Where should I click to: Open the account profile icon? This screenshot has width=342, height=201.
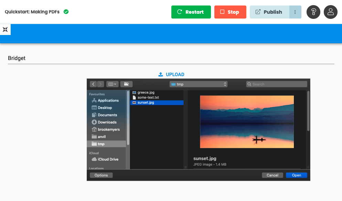(x=330, y=12)
